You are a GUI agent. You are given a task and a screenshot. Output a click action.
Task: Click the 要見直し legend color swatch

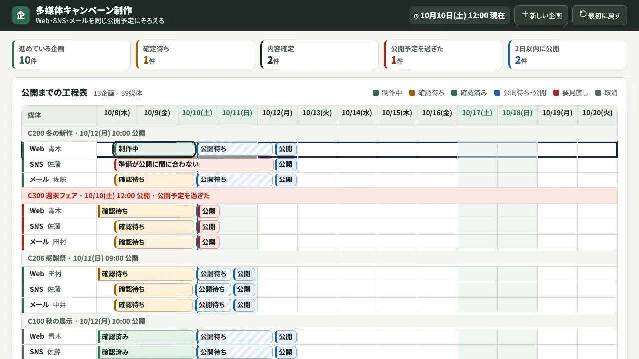click(556, 93)
